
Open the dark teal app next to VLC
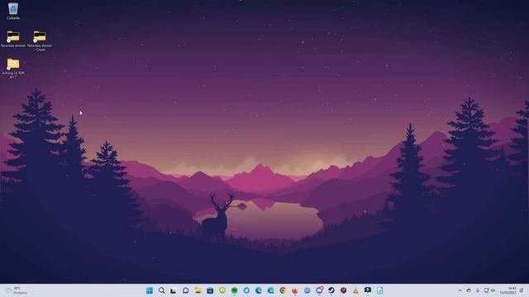368,290
